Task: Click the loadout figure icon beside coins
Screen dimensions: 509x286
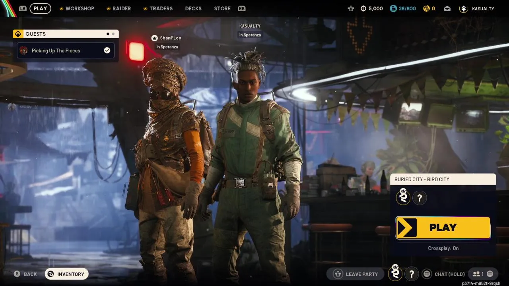Action: pyautogui.click(x=350, y=8)
